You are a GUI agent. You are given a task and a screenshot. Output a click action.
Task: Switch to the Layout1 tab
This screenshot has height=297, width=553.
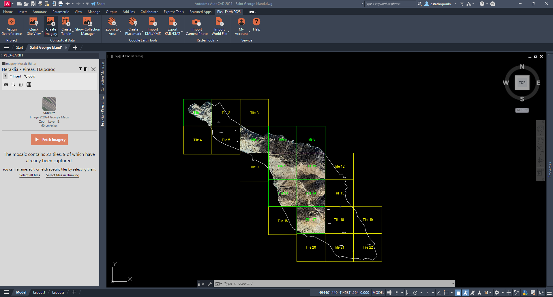pos(39,292)
